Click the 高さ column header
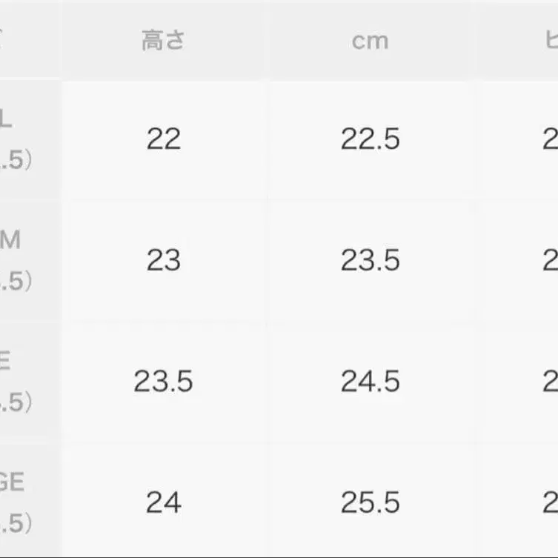The height and width of the screenshot is (558, 558). tap(163, 41)
